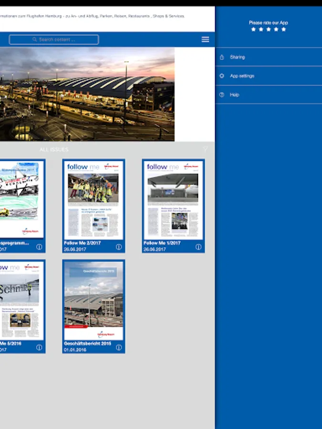Open the airplane drawing issue cover
Screen dimensions: 322x429
pos(21,200)
